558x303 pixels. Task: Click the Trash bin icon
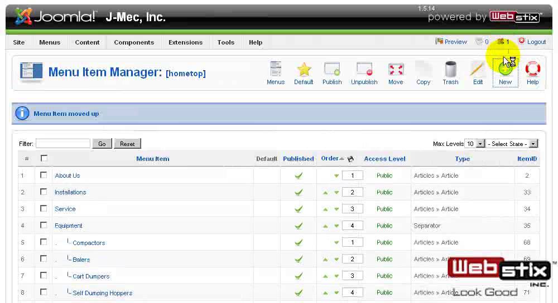coord(450,73)
